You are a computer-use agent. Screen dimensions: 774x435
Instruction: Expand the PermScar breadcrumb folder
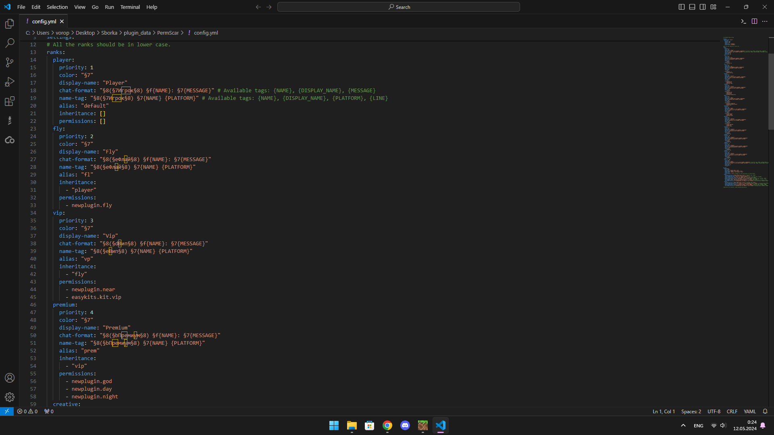pyautogui.click(x=168, y=33)
